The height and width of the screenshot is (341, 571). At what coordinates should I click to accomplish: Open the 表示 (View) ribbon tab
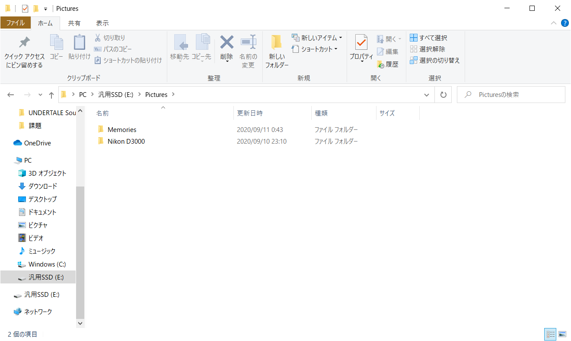tap(102, 23)
